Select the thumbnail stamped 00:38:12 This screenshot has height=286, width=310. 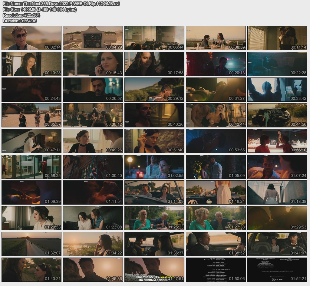click(93, 115)
